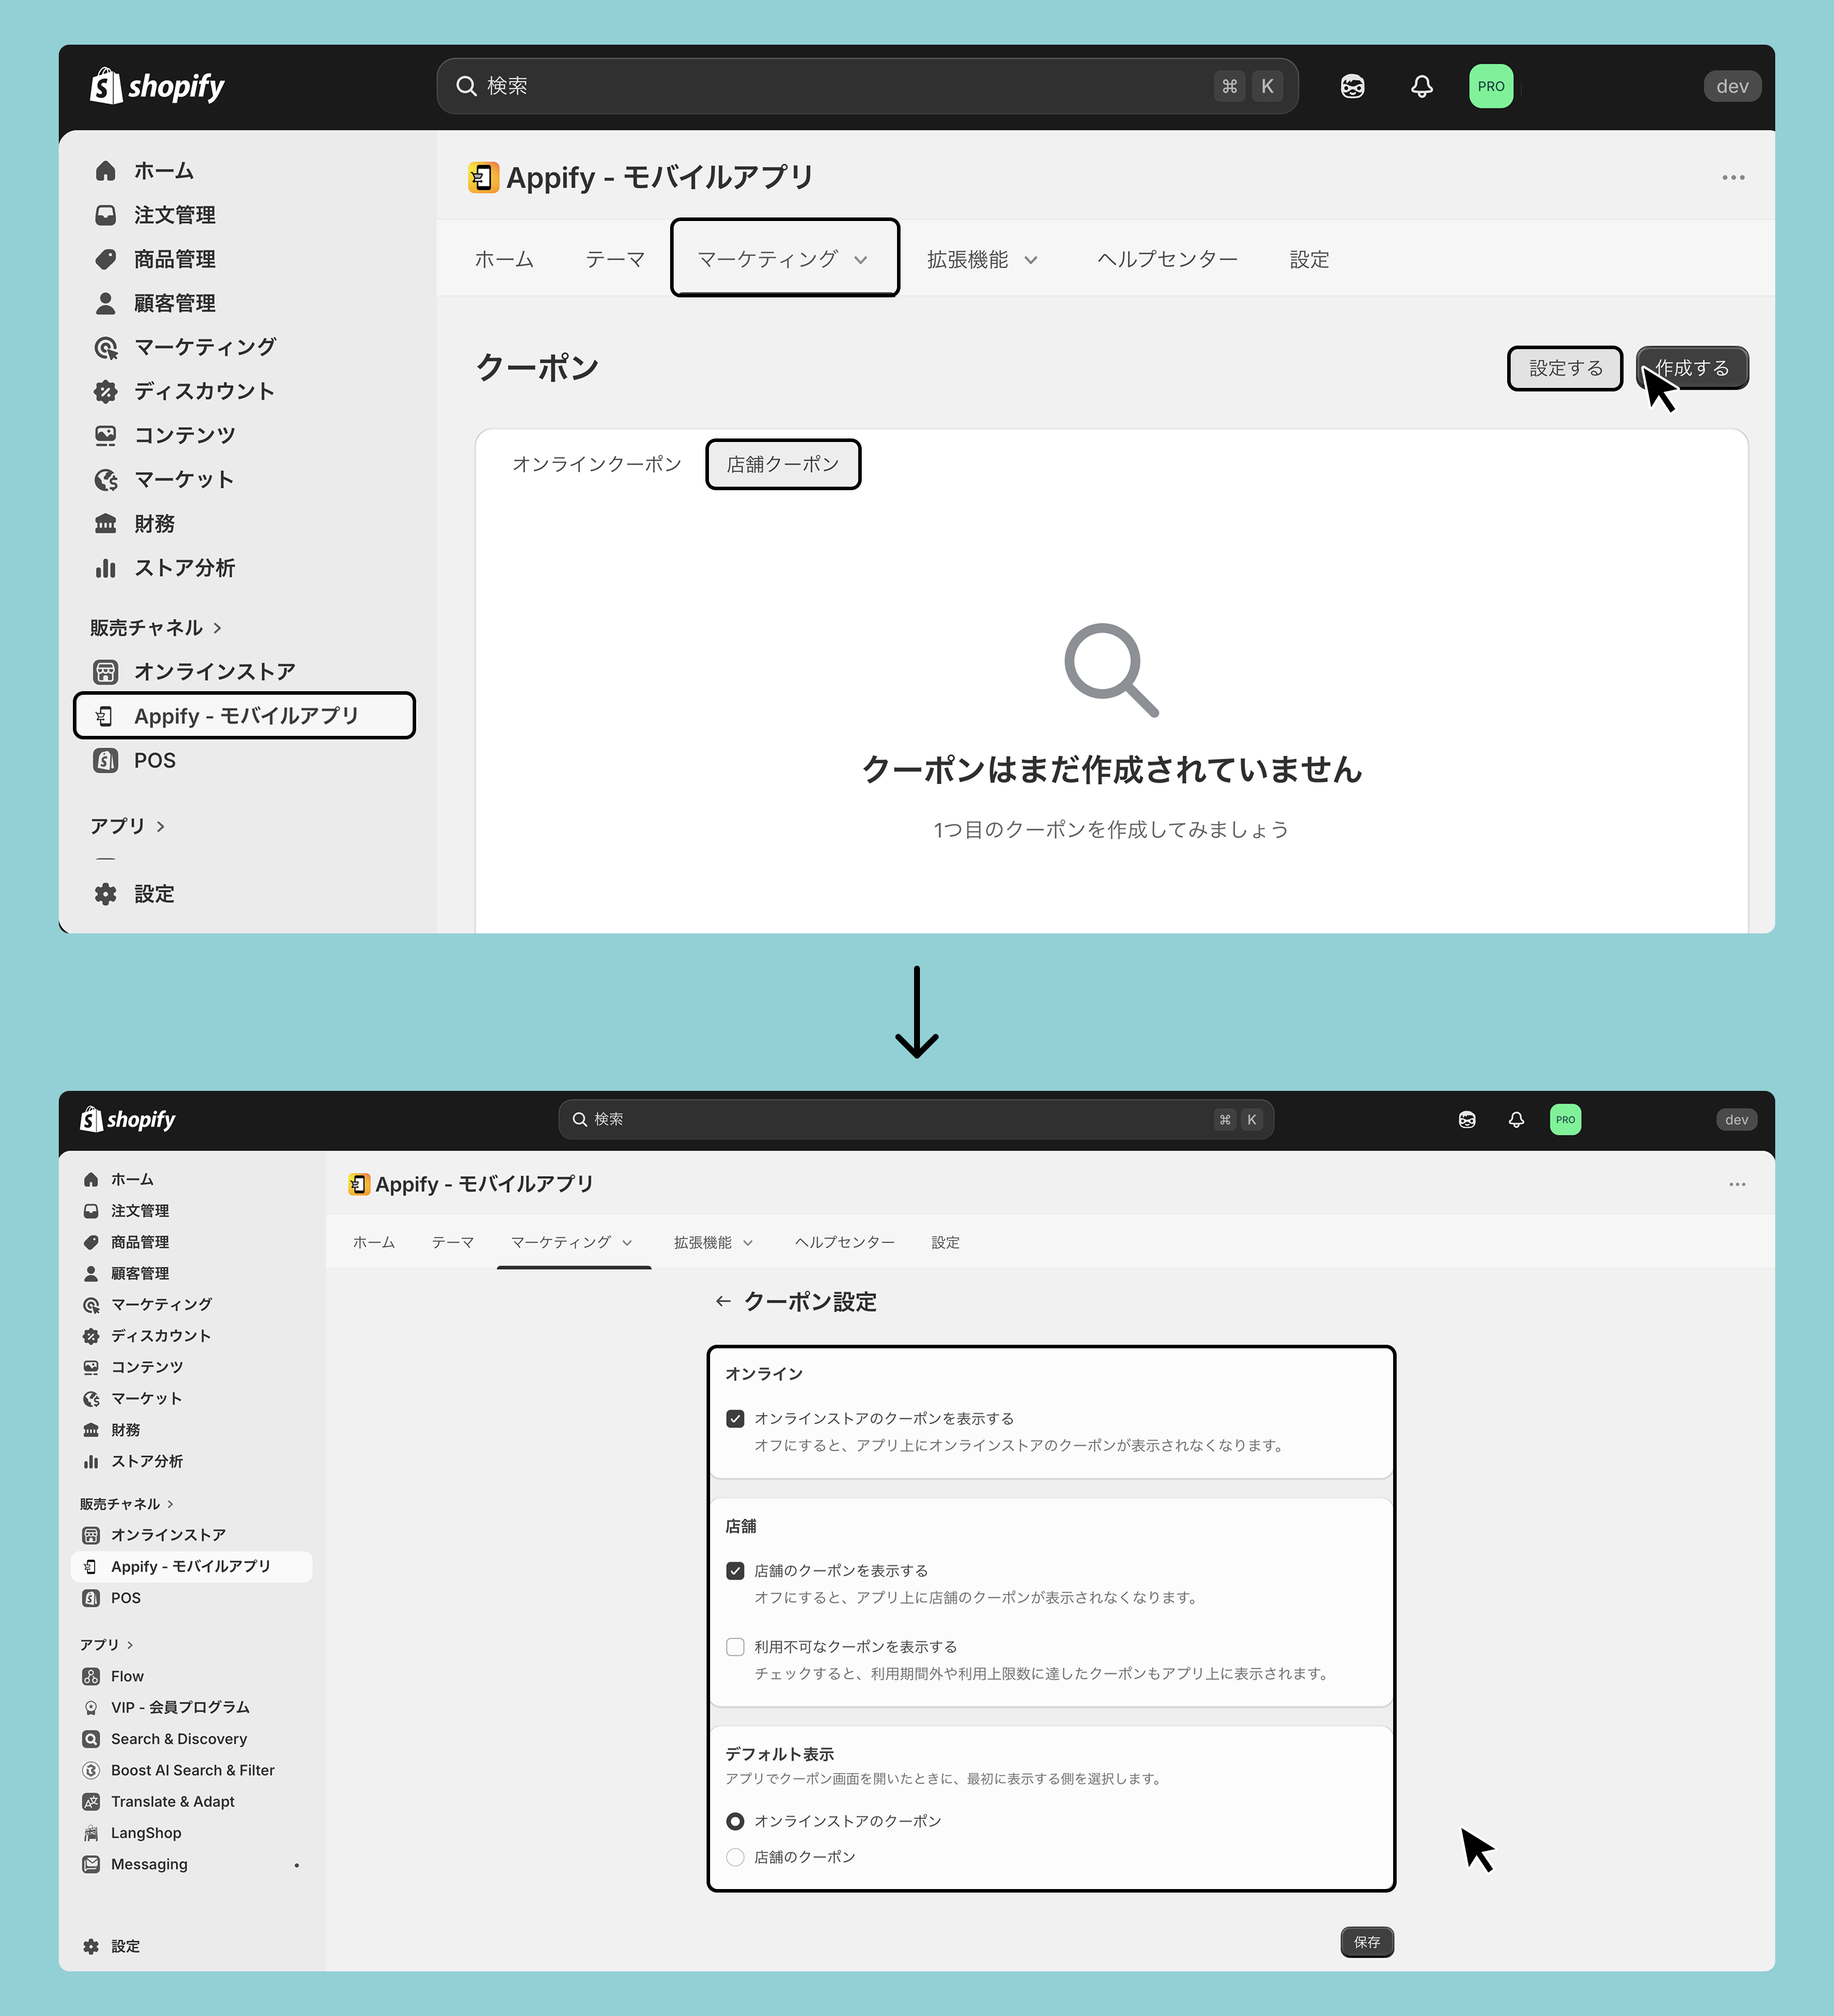Image resolution: width=1834 pixels, height=2016 pixels.
Task: Uncheck オンラインストアのクーポンを表示する checkbox
Action: pyautogui.click(x=735, y=1418)
